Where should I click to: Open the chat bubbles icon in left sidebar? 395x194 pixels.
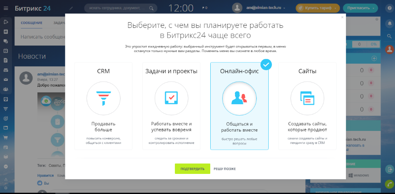click(x=6, y=41)
